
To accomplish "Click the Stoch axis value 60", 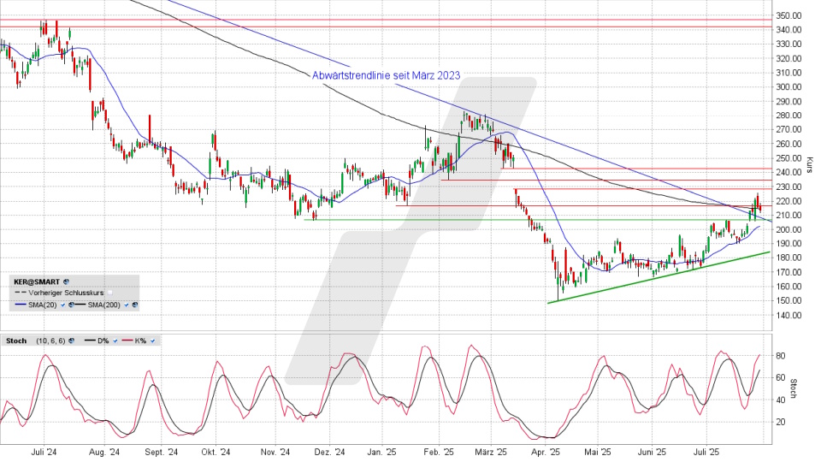I will click(x=781, y=377).
